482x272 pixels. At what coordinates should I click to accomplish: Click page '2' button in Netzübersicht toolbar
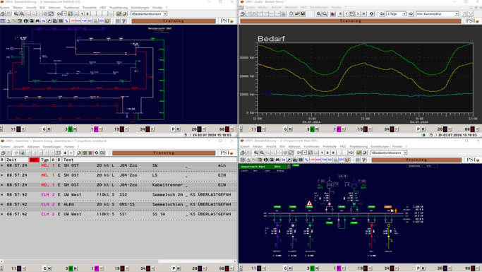[x=88, y=13]
